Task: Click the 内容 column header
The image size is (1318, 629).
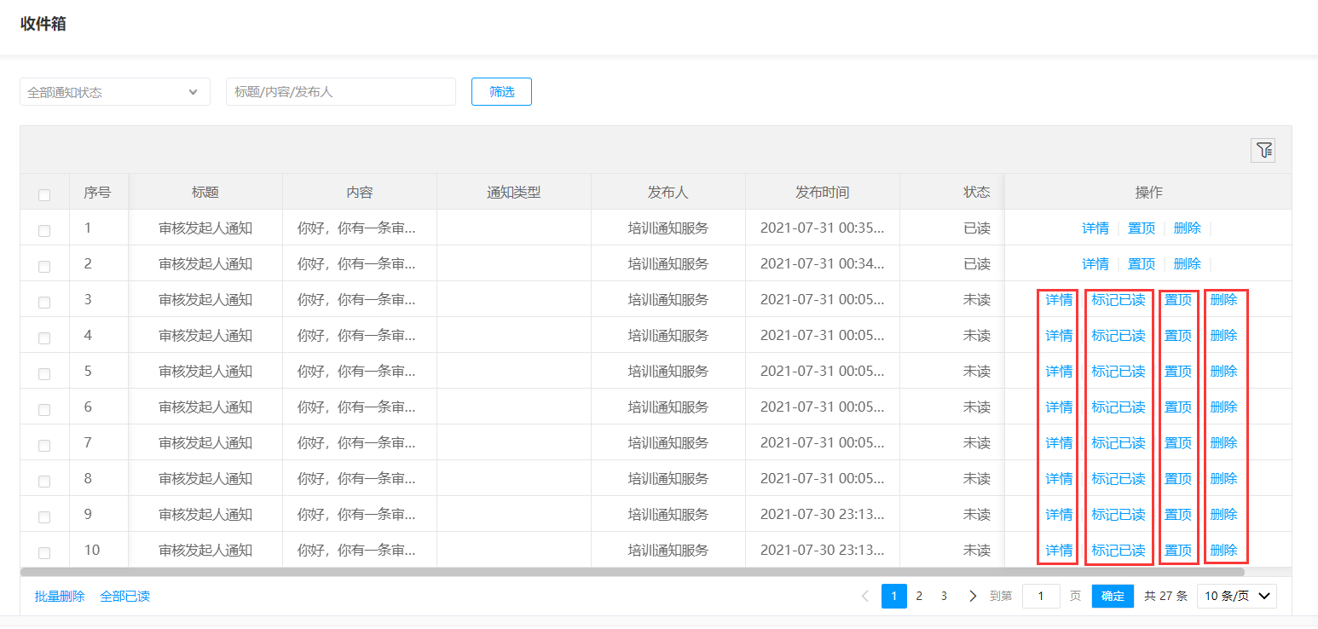Action: [360, 192]
